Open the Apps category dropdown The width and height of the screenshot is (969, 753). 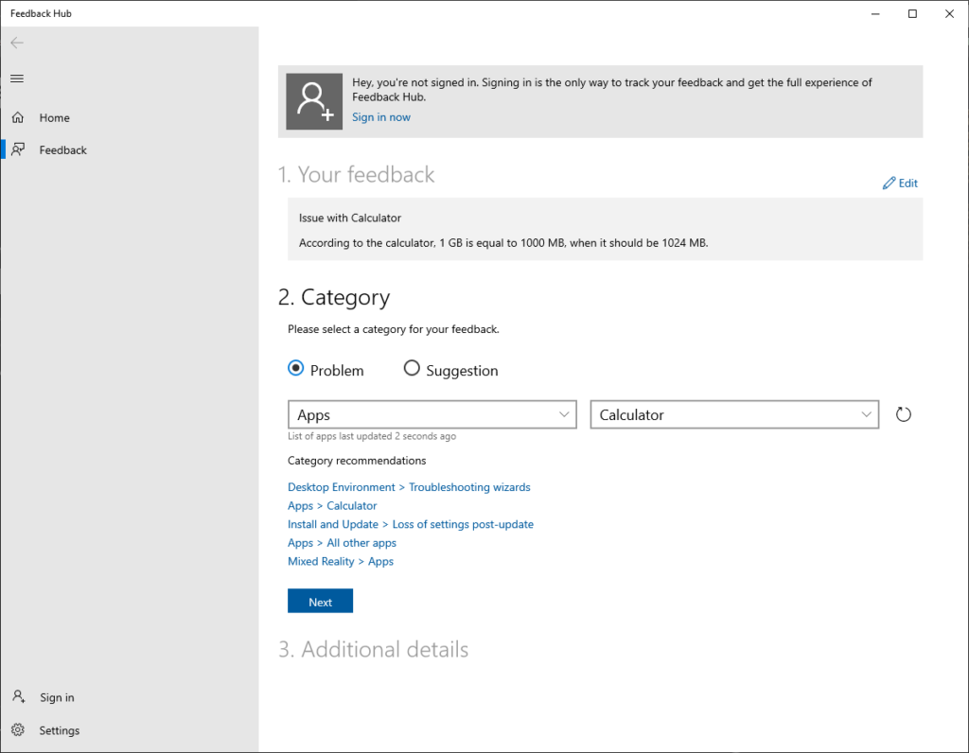pos(432,414)
